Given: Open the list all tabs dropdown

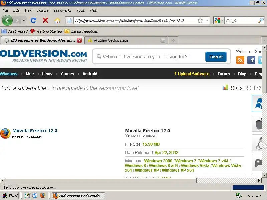Looking at the screenshot, I should coord(264,40).
